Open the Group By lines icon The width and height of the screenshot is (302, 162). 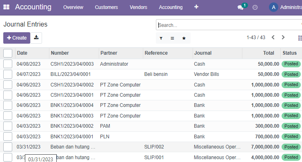point(172,38)
